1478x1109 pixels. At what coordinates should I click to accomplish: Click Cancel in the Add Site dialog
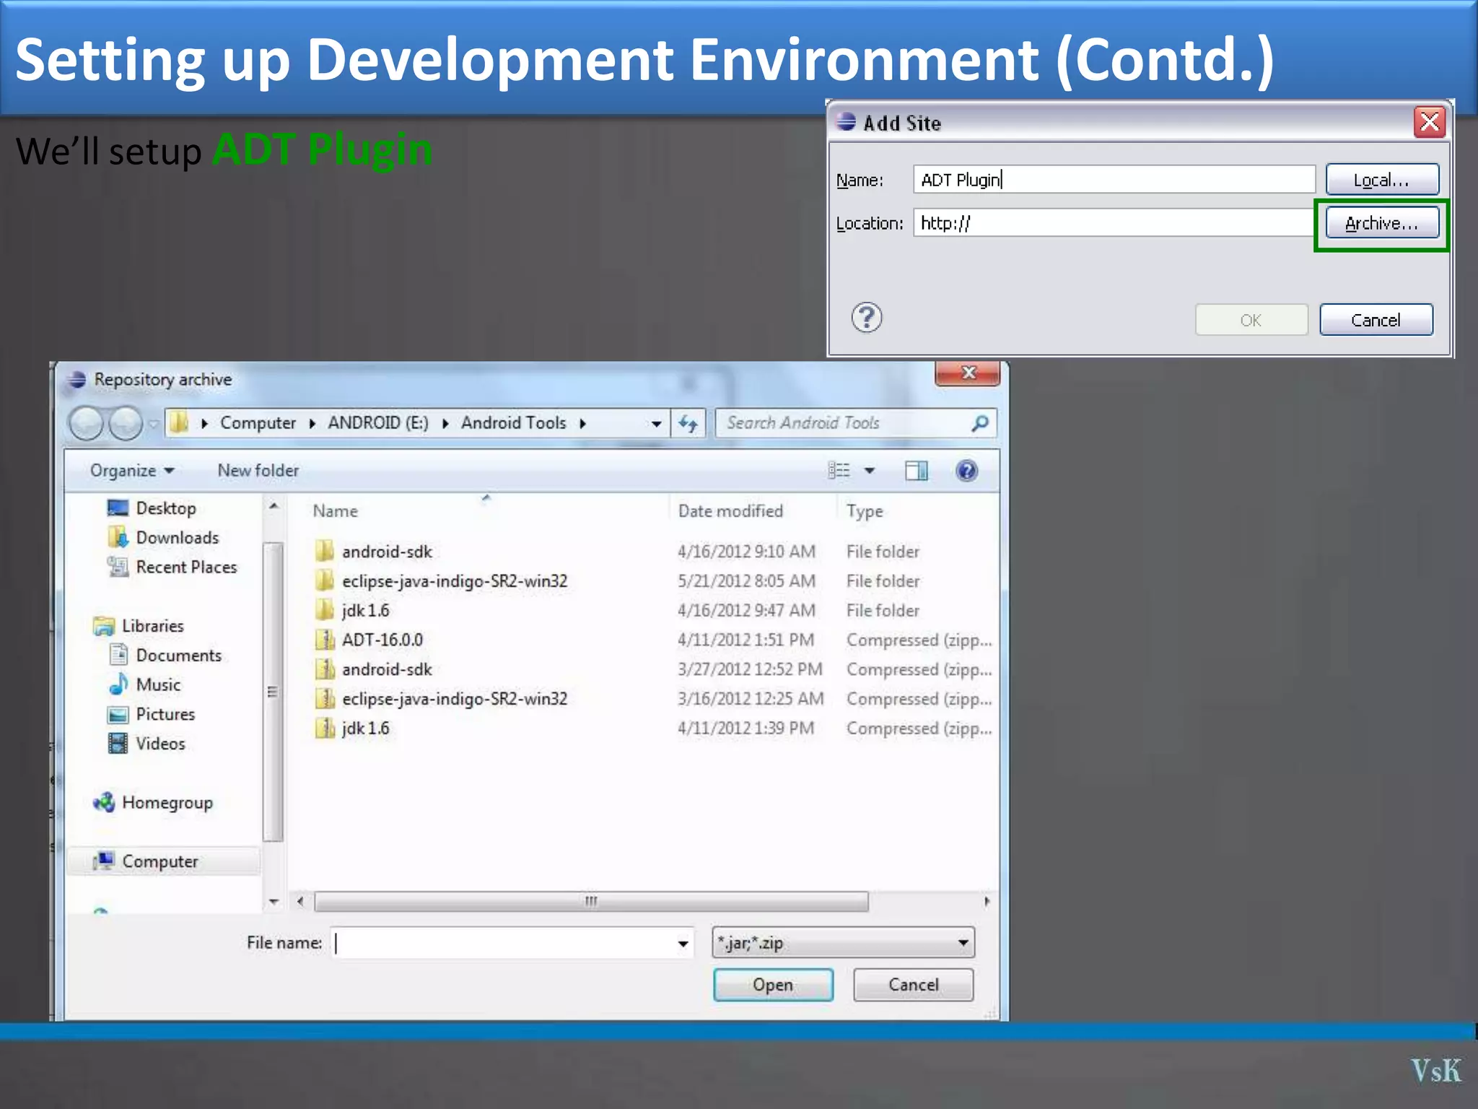pos(1376,320)
